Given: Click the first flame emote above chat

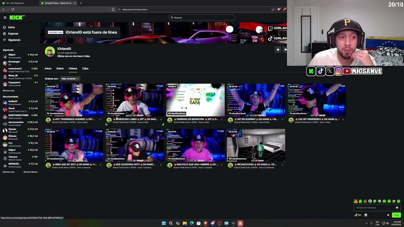Looking at the screenshot, I should [x=356, y=201].
